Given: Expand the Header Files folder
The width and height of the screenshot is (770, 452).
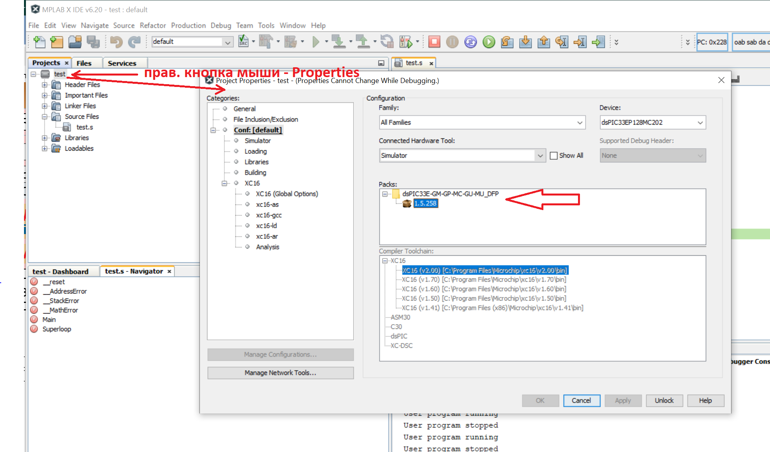Looking at the screenshot, I should (x=44, y=85).
